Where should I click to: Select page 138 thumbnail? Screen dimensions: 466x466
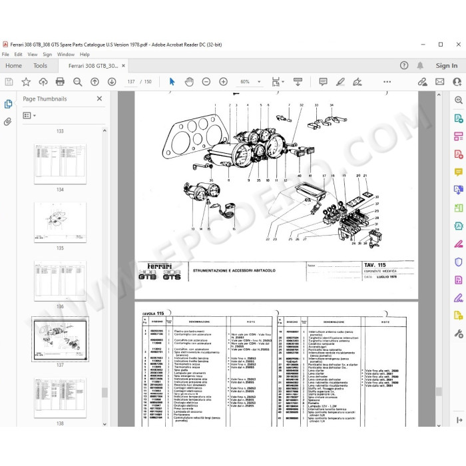coord(60,398)
